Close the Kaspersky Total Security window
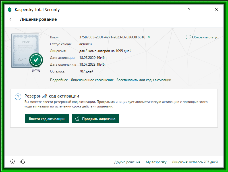This screenshot has height=172, width=228. point(217,10)
